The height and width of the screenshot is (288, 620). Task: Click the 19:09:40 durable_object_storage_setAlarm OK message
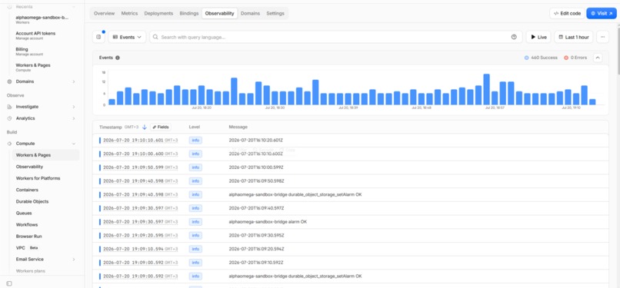point(295,194)
